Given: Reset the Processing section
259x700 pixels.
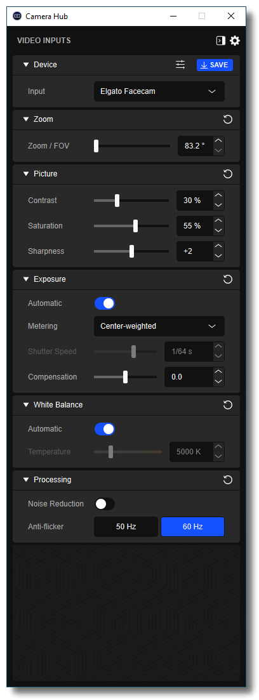Looking at the screenshot, I should click(x=228, y=480).
